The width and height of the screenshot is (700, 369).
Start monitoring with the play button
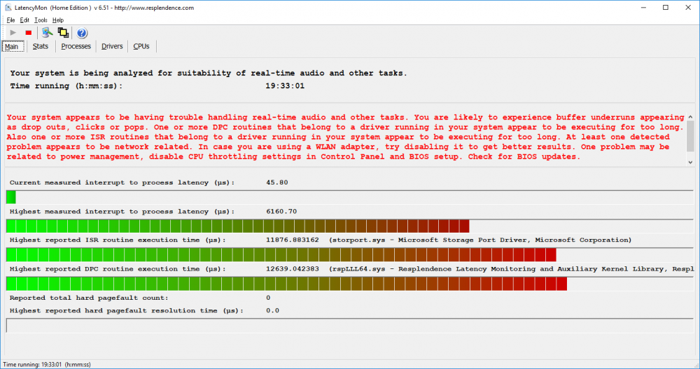tap(13, 33)
